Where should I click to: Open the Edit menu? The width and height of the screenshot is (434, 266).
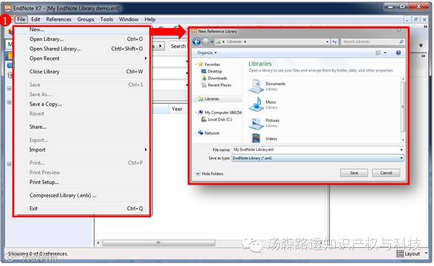[35, 20]
